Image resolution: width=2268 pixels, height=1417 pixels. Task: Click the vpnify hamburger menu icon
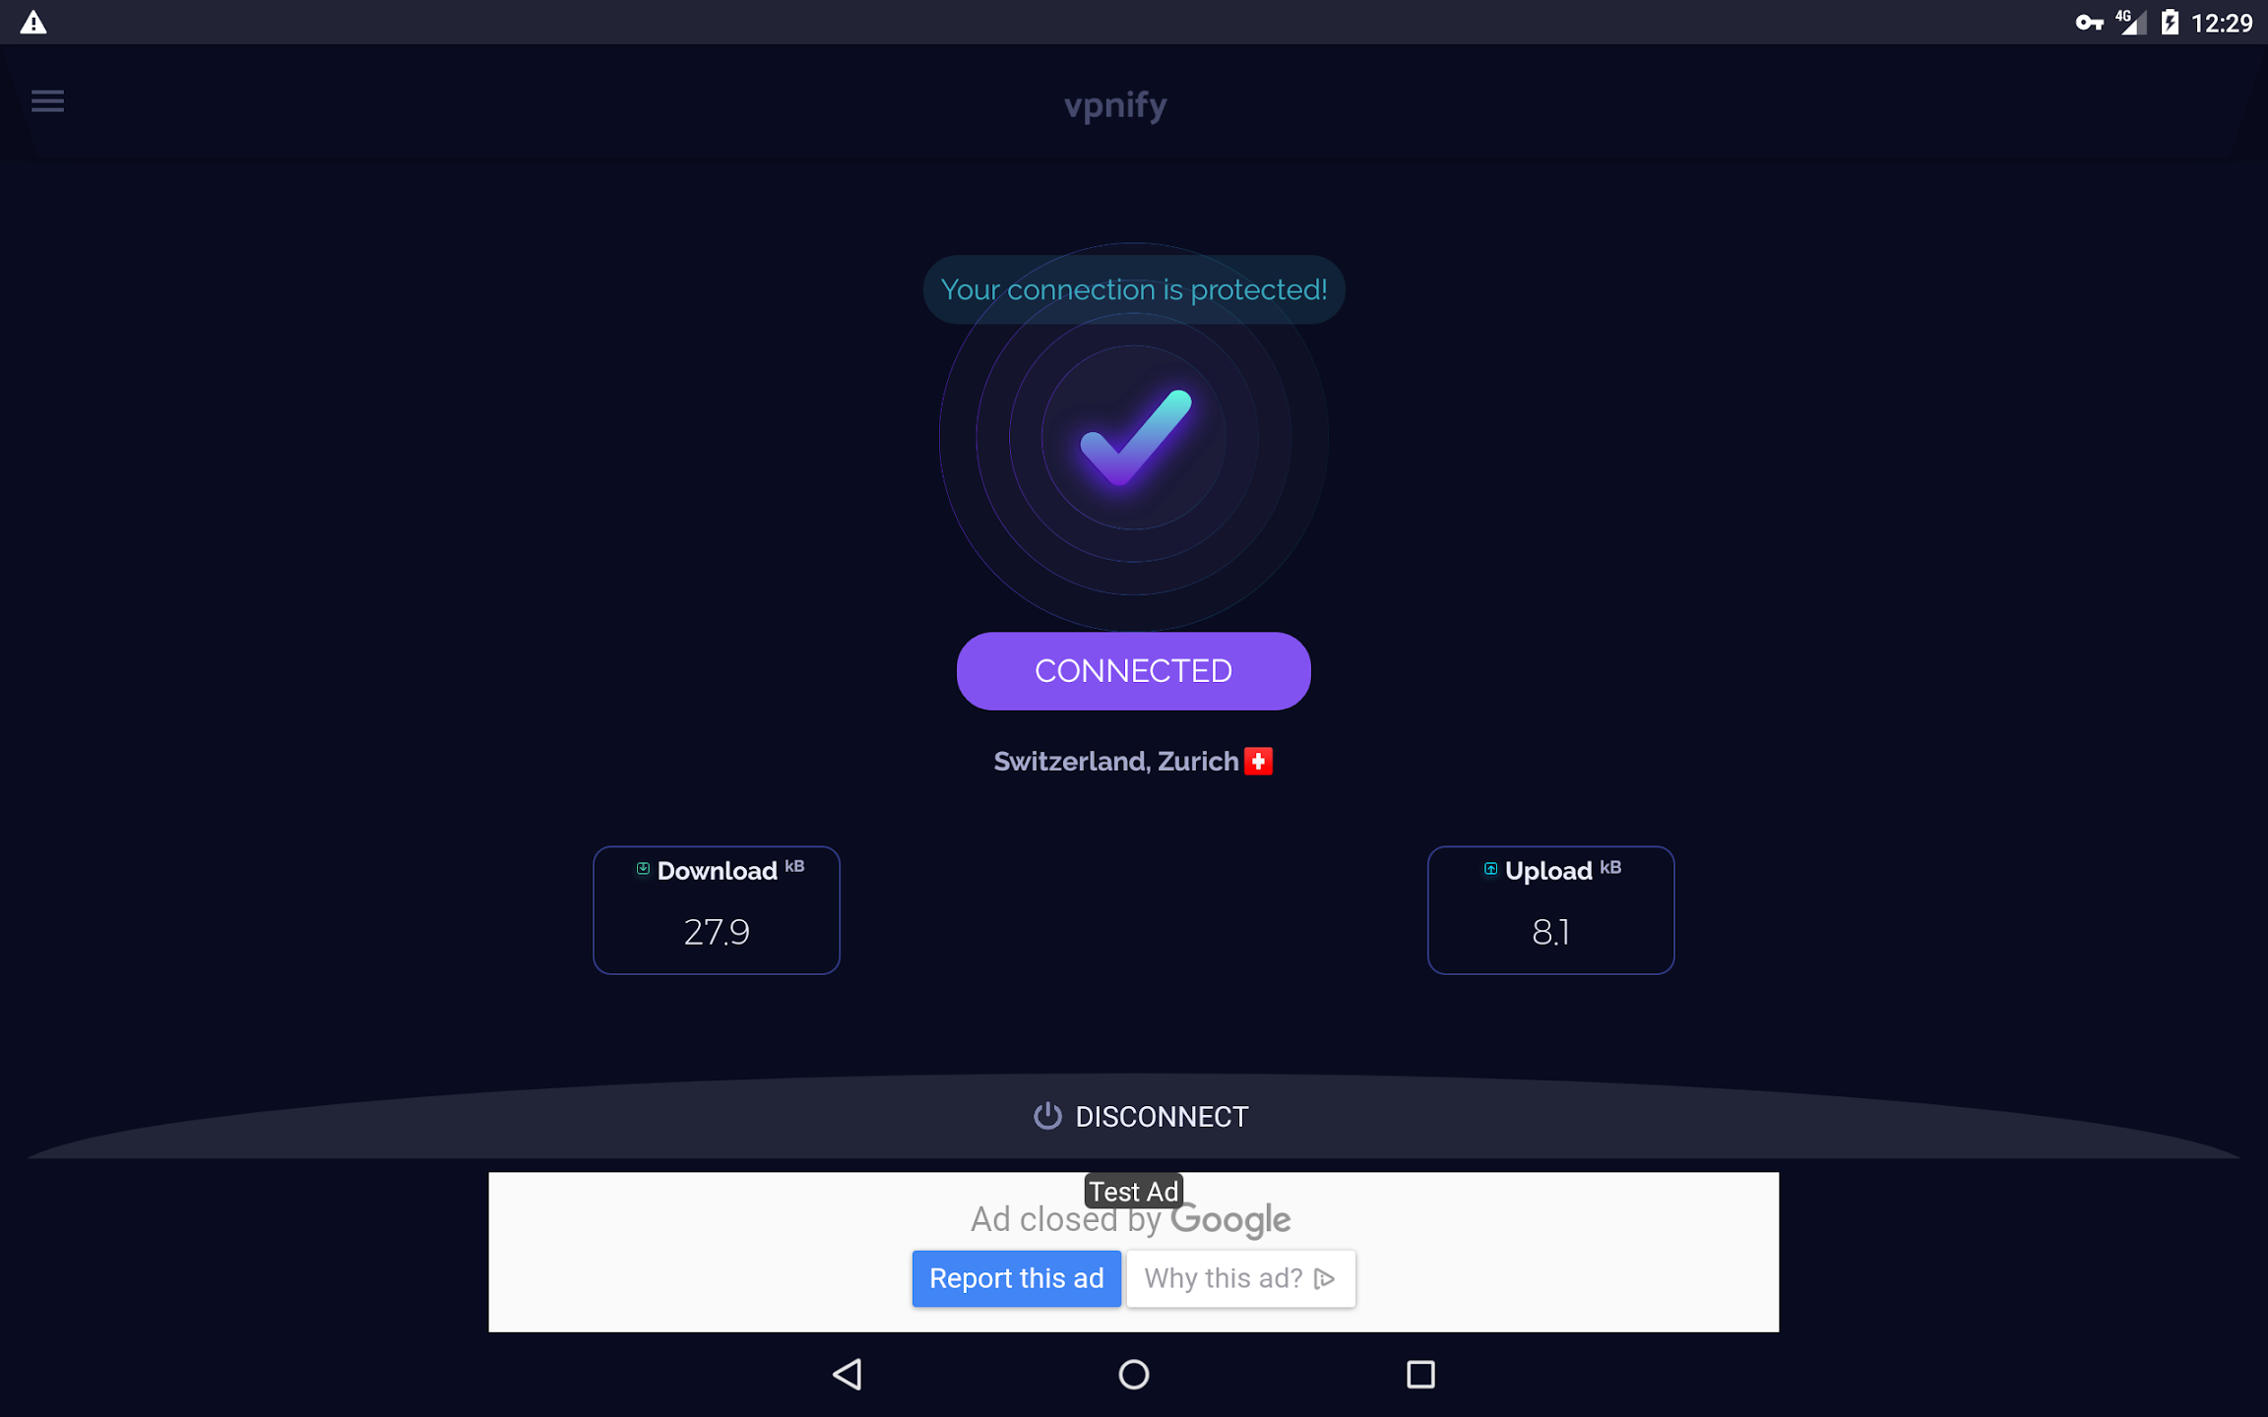(x=47, y=101)
